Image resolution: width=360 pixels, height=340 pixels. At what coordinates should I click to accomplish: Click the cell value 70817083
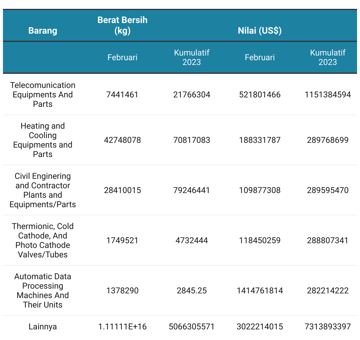click(x=192, y=140)
